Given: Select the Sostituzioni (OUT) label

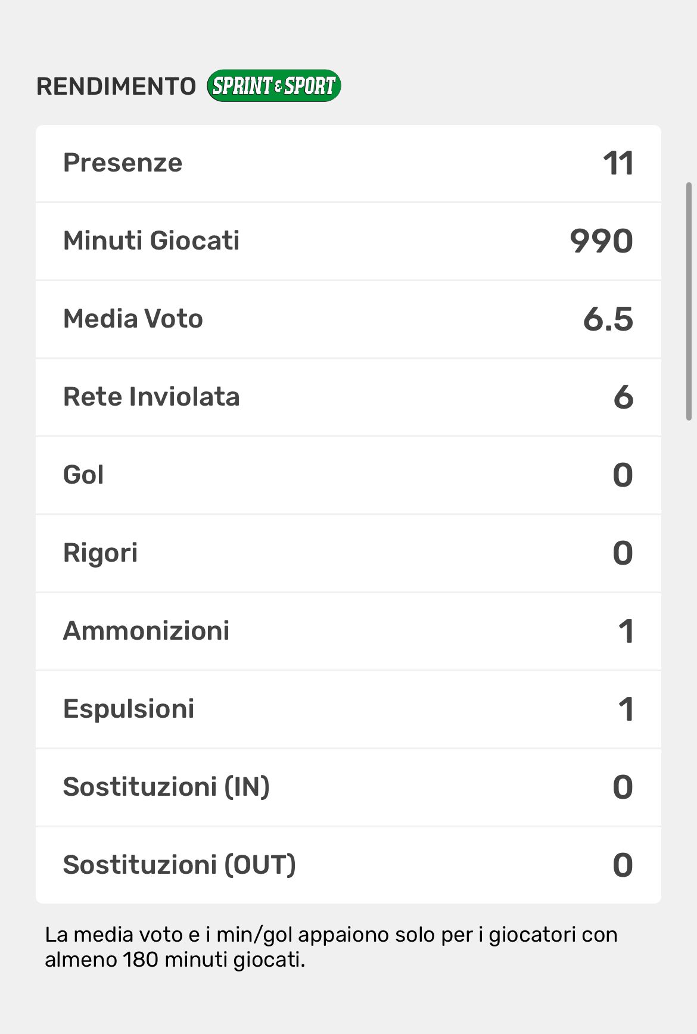Looking at the screenshot, I should [x=179, y=865].
